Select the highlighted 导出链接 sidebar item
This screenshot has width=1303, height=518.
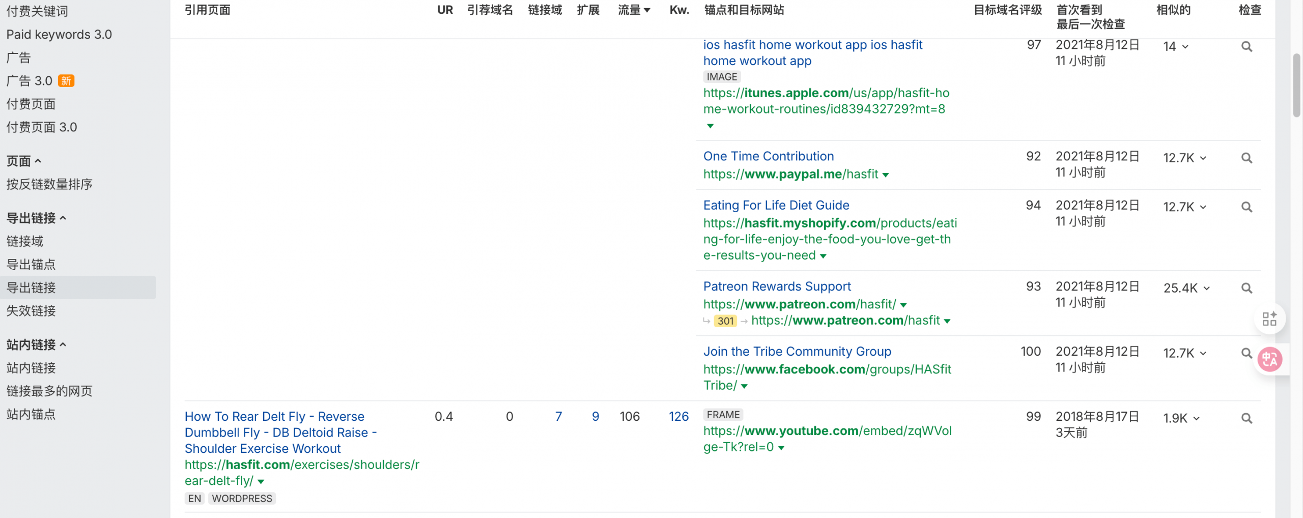click(x=78, y=287)
